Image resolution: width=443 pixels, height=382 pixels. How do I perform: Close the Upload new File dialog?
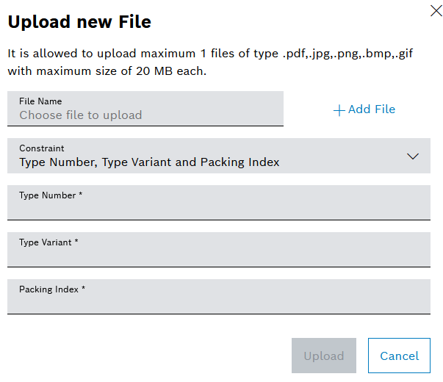[x=435, y=10]
